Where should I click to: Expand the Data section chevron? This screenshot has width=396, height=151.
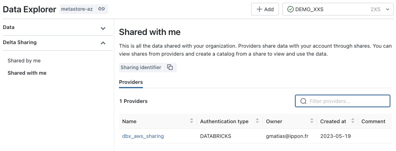[x=103, y=28]
